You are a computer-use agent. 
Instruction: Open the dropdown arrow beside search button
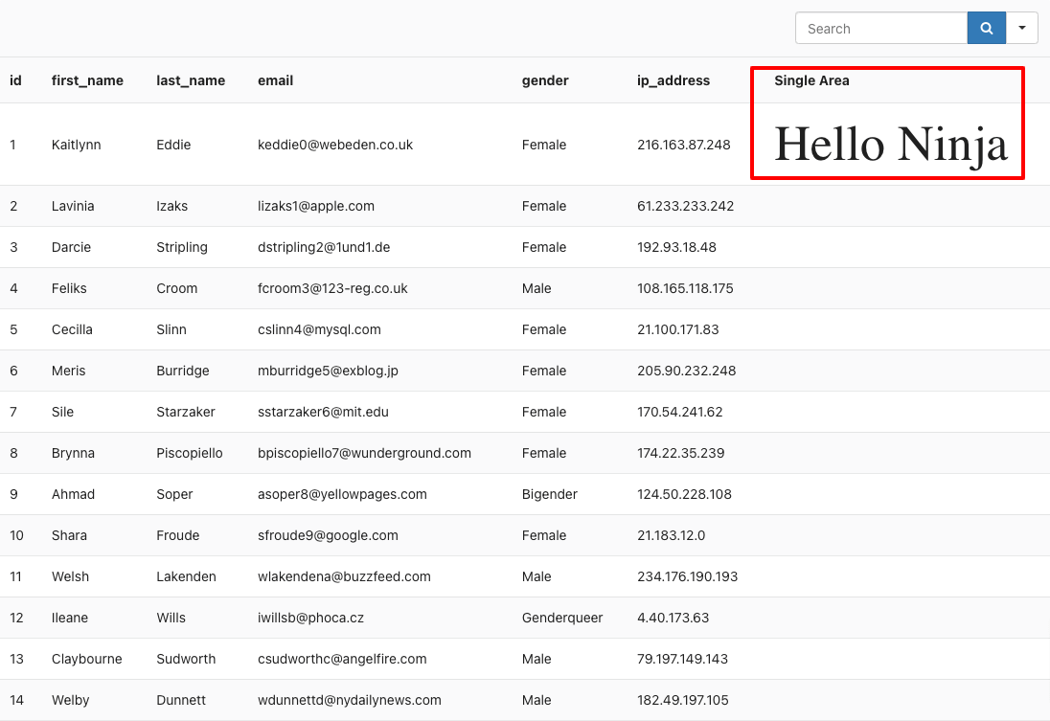pos(1022,29)
